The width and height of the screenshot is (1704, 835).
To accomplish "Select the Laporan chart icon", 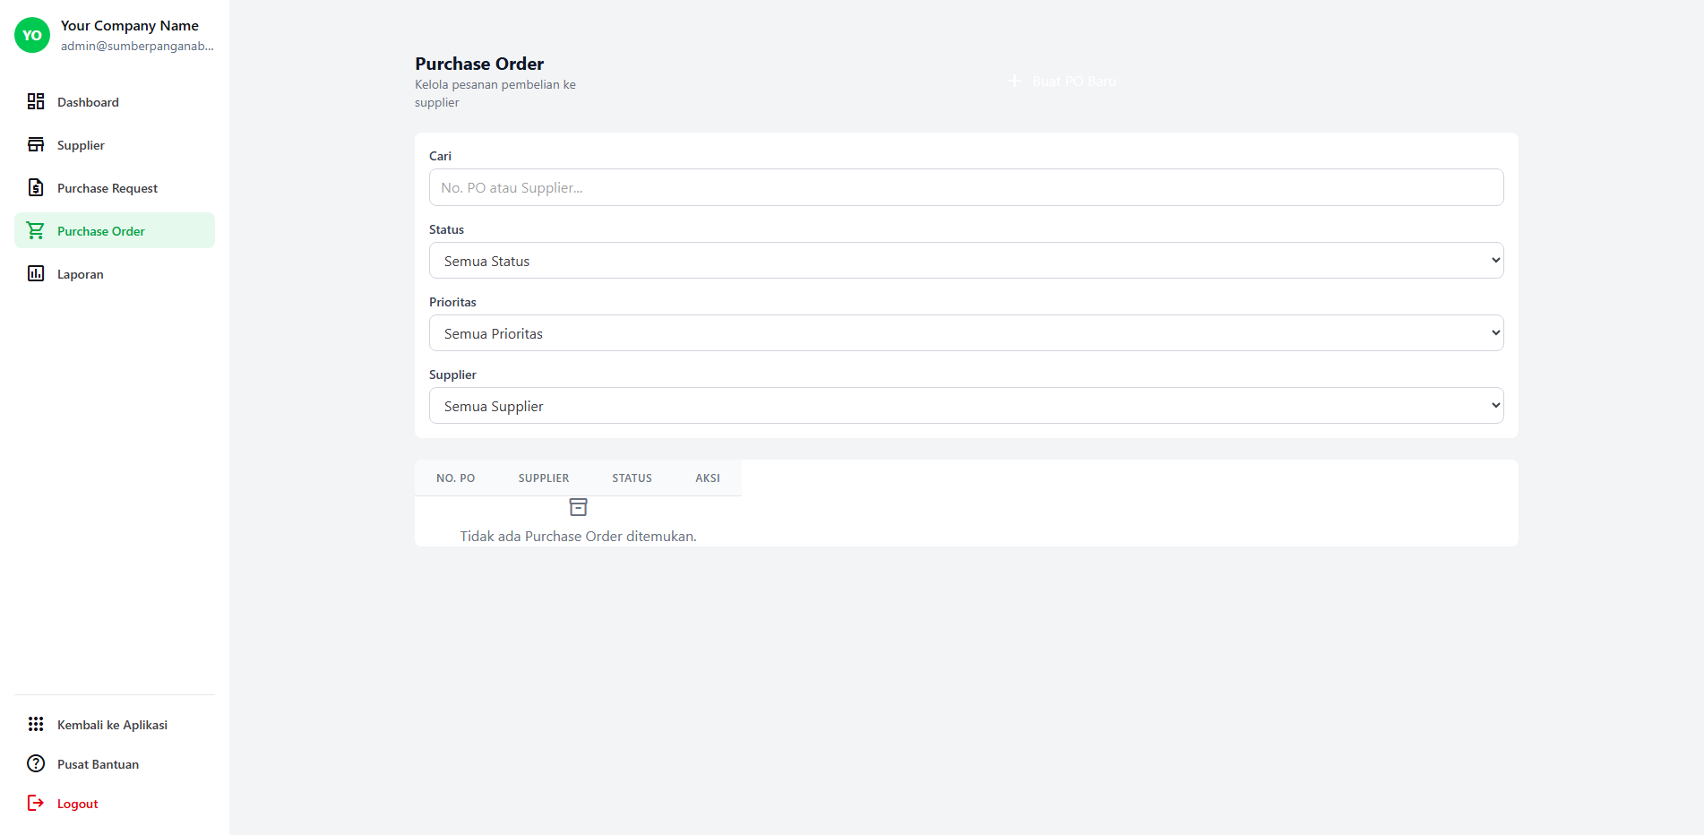I will coord(36,273).
